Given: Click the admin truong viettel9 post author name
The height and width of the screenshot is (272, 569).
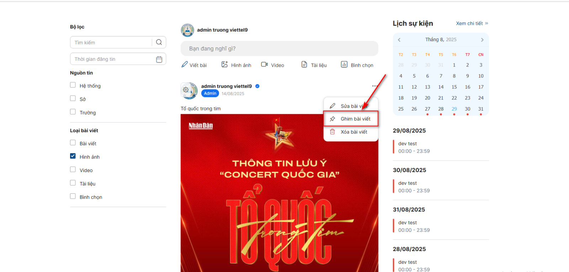Looking at the screenshot, I should pyautogui.click(x=227, y=86).
